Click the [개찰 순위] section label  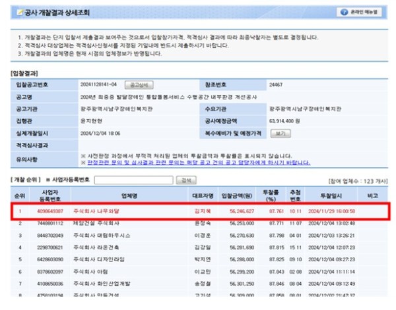[x=26, y=180]
